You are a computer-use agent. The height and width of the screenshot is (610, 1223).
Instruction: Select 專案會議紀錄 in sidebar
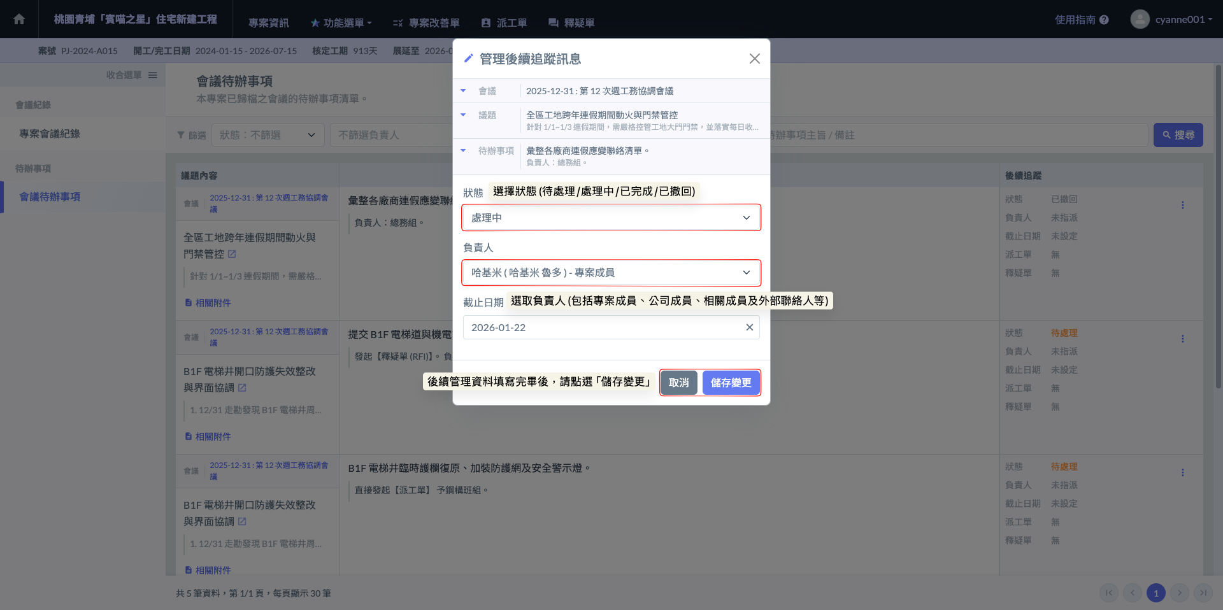[x=50, y=134]
